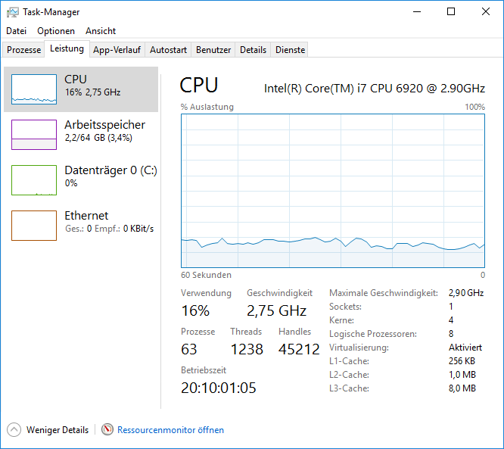
Task: Switch to the Details tab
Action: click(253, 50)
